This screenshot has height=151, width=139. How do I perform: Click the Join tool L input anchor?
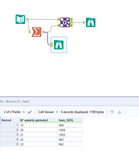click(59, 19)
